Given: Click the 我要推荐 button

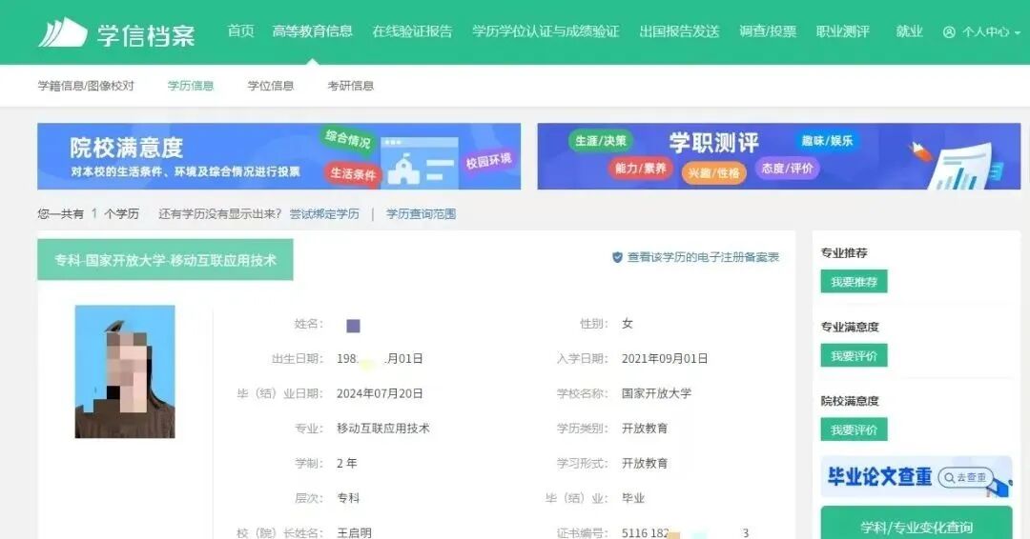Looking at the screenshot, I should [854, 282].
